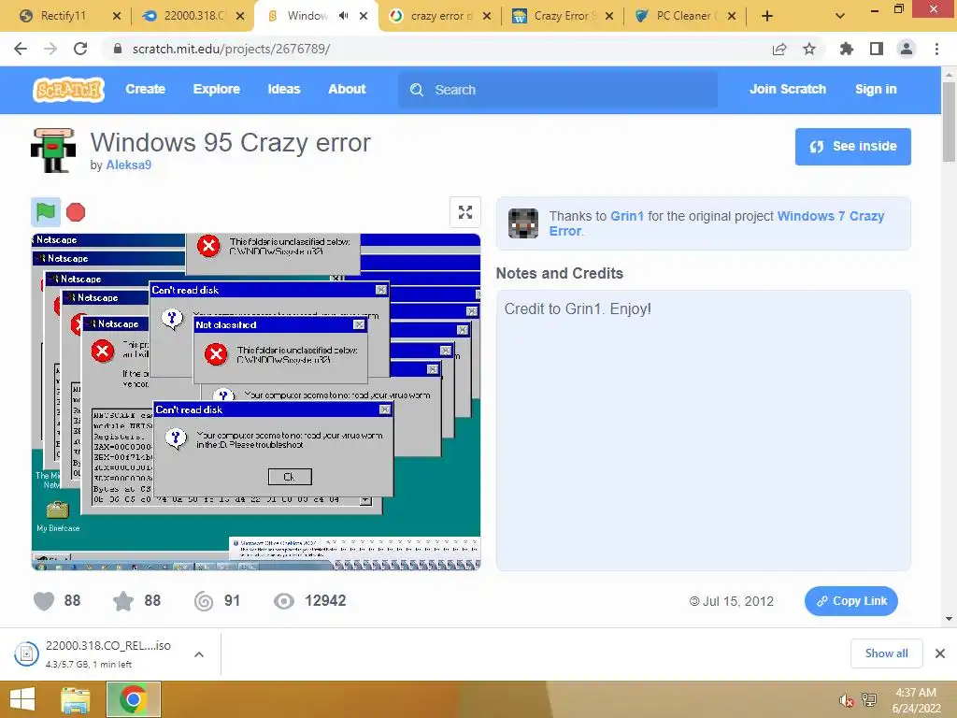Switch to the crazy error search tab
This screenshot has width=957, height=718.
(441, 16)
